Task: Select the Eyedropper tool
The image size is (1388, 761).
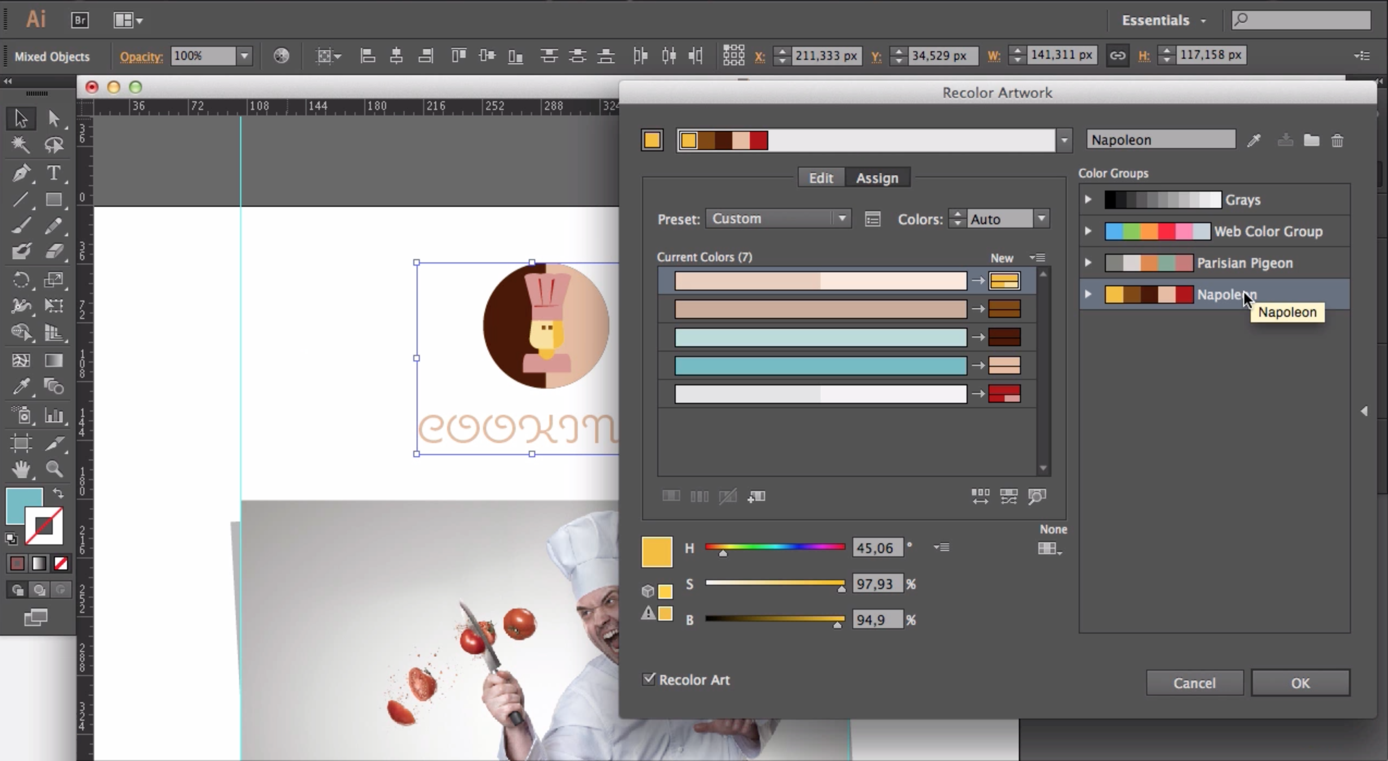Action: coord(20,386)
